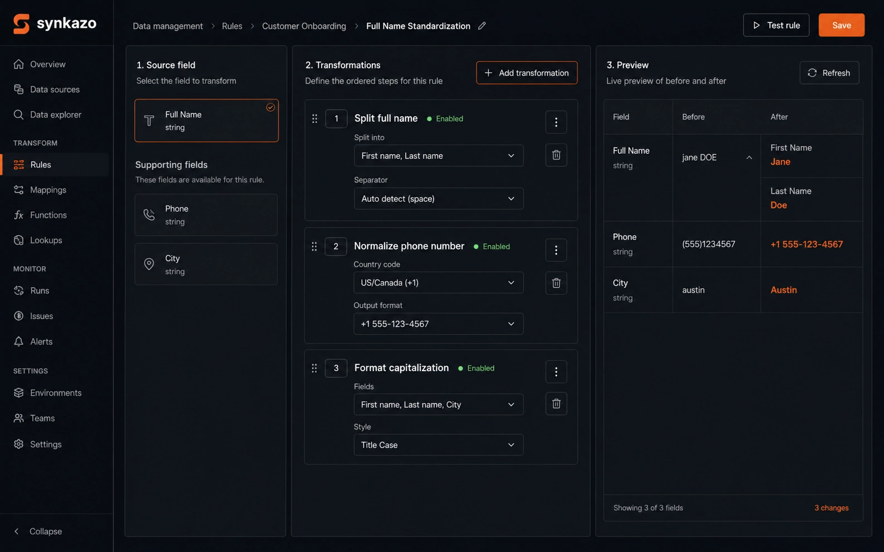Delete the Format capitalization transformation

click(x=556, y=404)
